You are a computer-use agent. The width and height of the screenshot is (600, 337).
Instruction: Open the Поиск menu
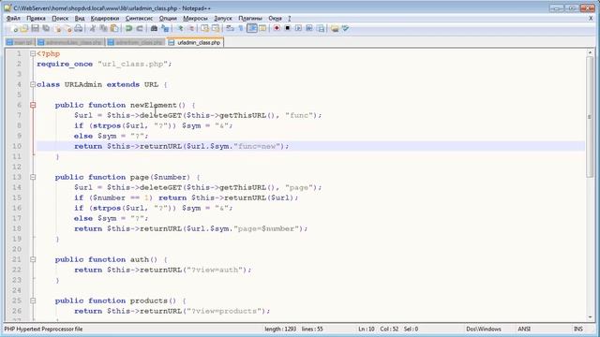click(60, 18)
